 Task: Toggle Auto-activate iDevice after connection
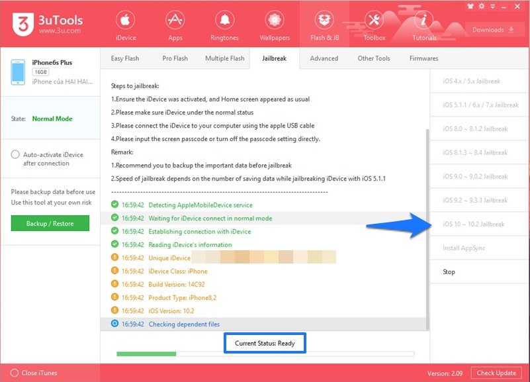coord(15,154)
